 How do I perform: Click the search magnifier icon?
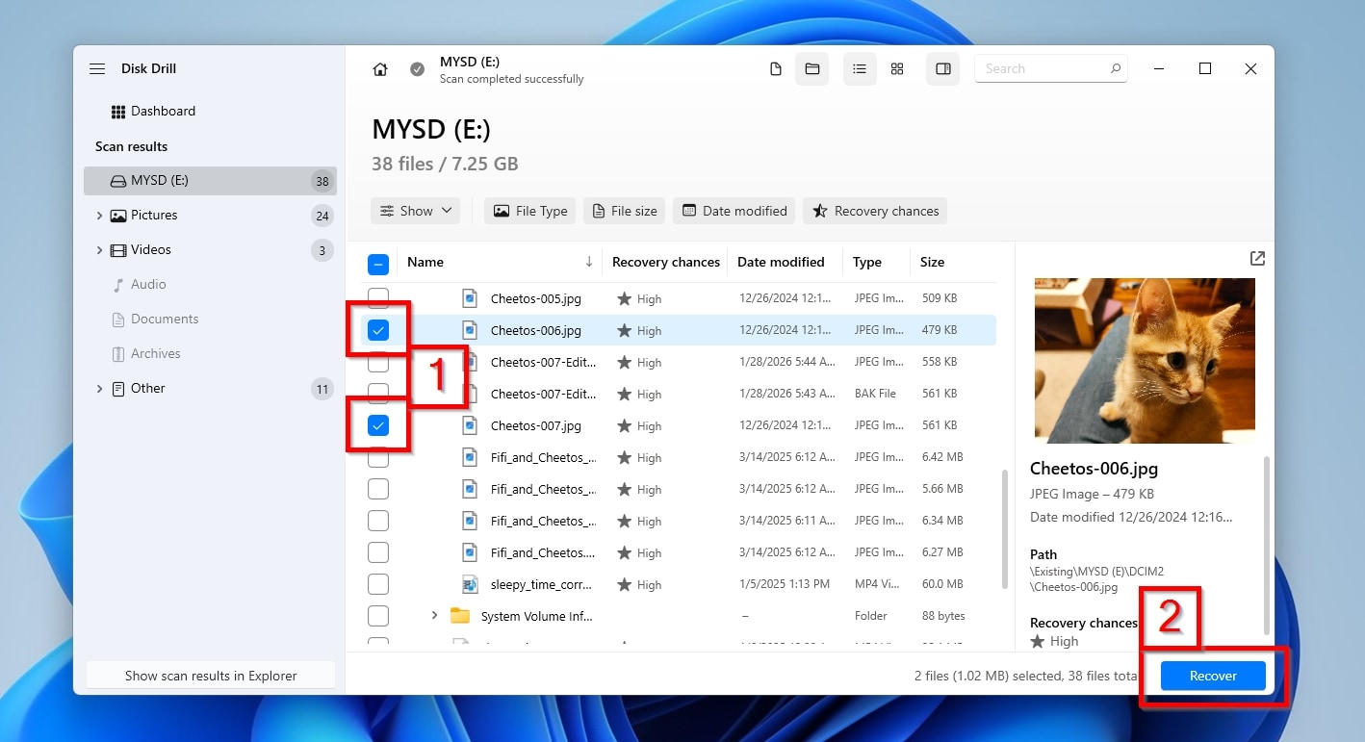click(x=1116, y=68)
